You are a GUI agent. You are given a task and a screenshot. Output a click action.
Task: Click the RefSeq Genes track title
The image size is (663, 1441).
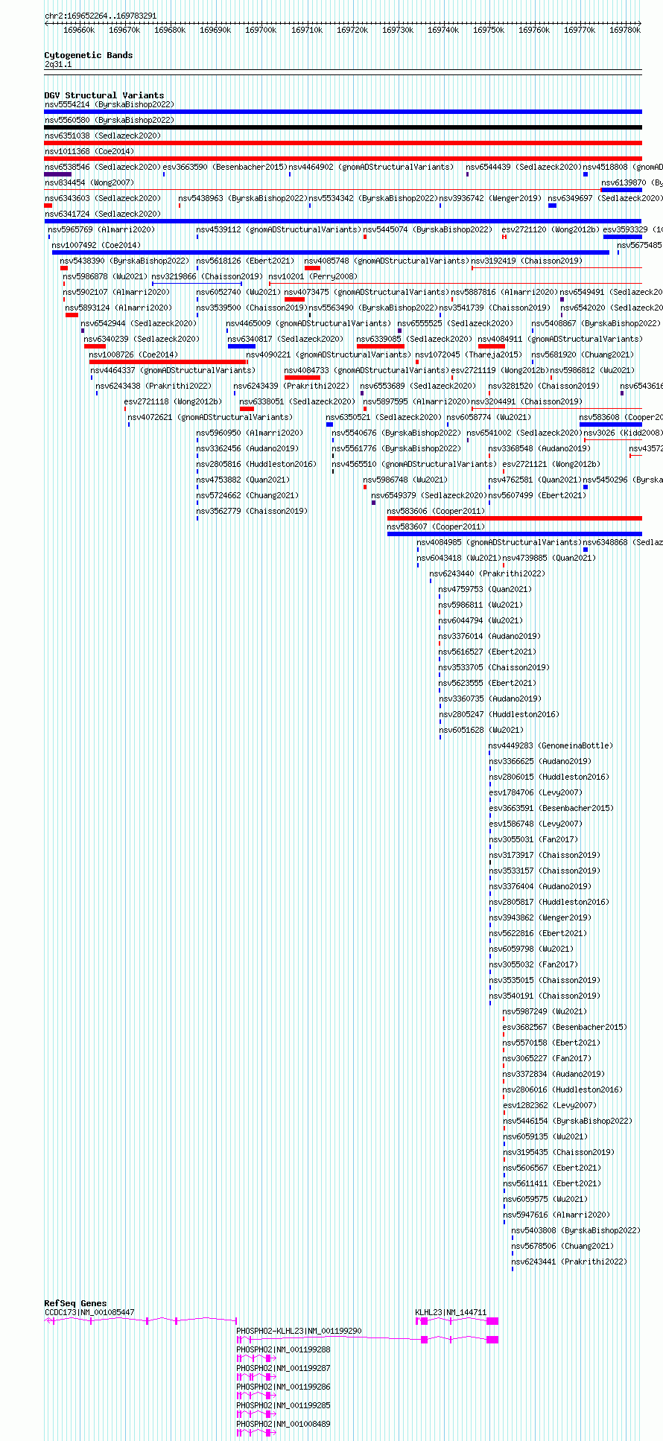75,1303
